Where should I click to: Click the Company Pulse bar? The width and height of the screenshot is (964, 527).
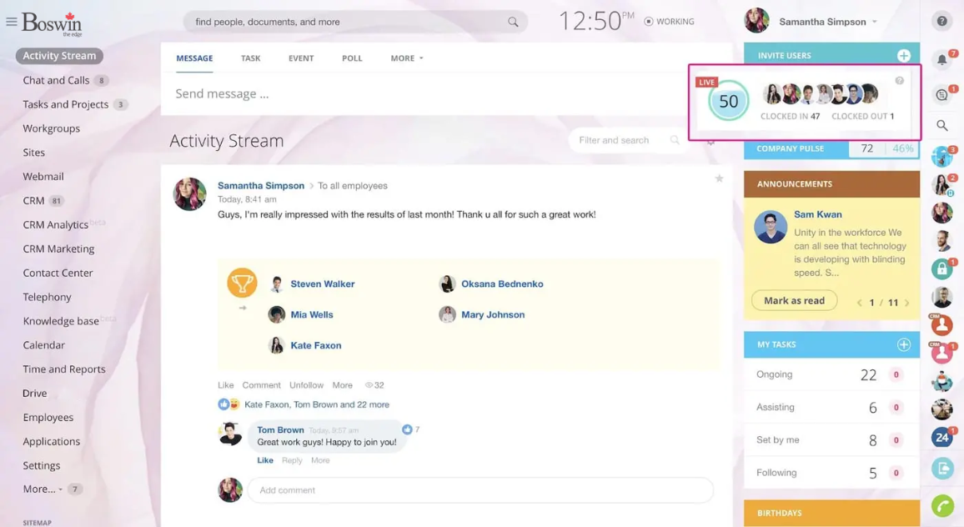tap(831, 148)
